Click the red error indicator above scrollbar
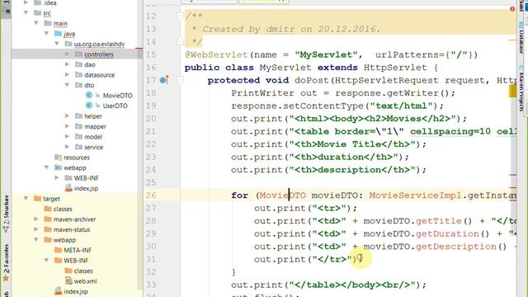This screenshot has width=528, height=297. coord(512,9)
